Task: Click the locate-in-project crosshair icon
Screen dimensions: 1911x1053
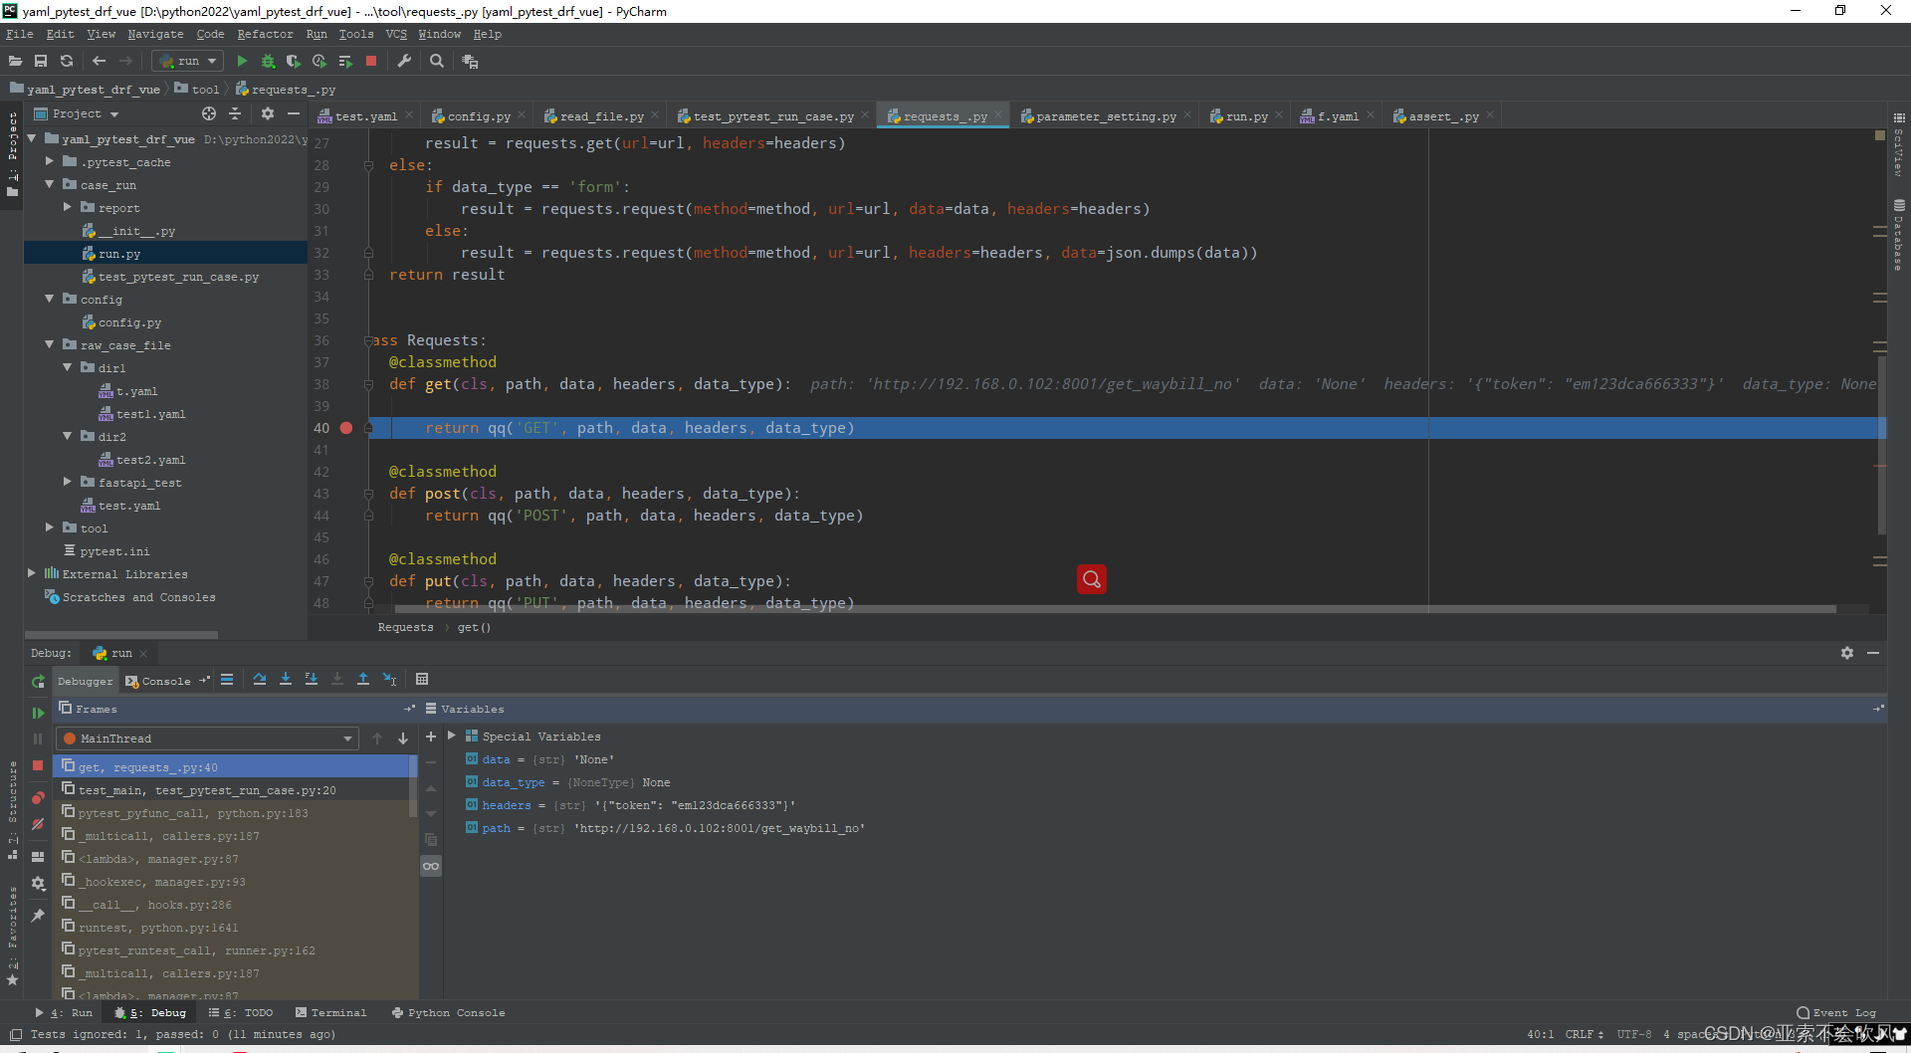Action: pyautogui.click(x=208, y=113)
